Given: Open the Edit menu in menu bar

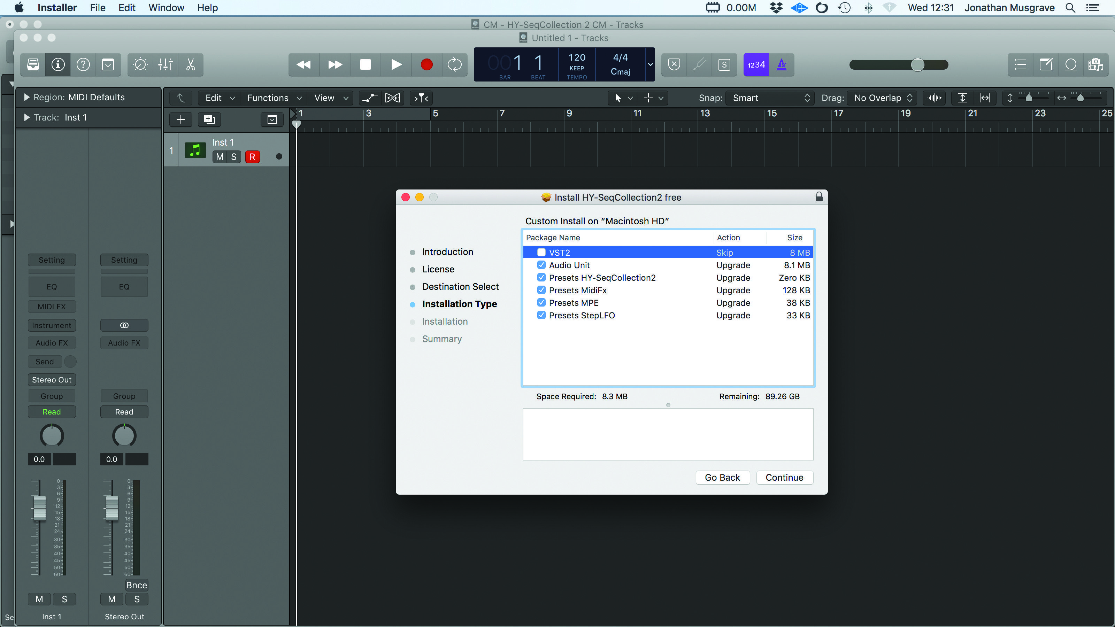Looking at the screenshot, I should (127, 8).
